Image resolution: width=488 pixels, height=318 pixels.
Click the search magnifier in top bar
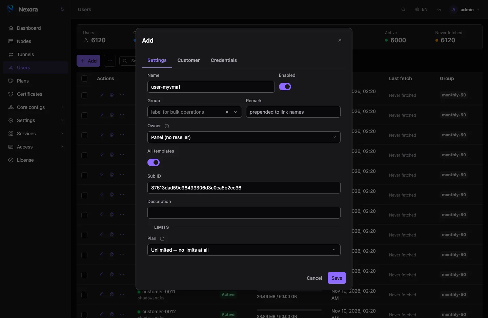[x=403, y=9]
